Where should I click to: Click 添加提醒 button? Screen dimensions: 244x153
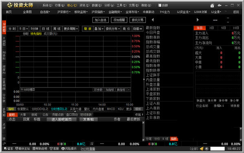[x=119, y=20]
